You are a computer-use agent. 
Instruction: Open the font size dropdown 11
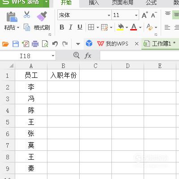136,15
